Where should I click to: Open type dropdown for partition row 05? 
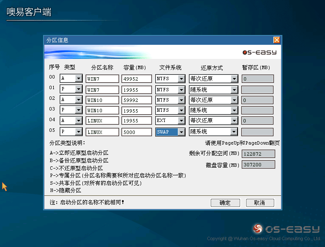pos(78,132)
